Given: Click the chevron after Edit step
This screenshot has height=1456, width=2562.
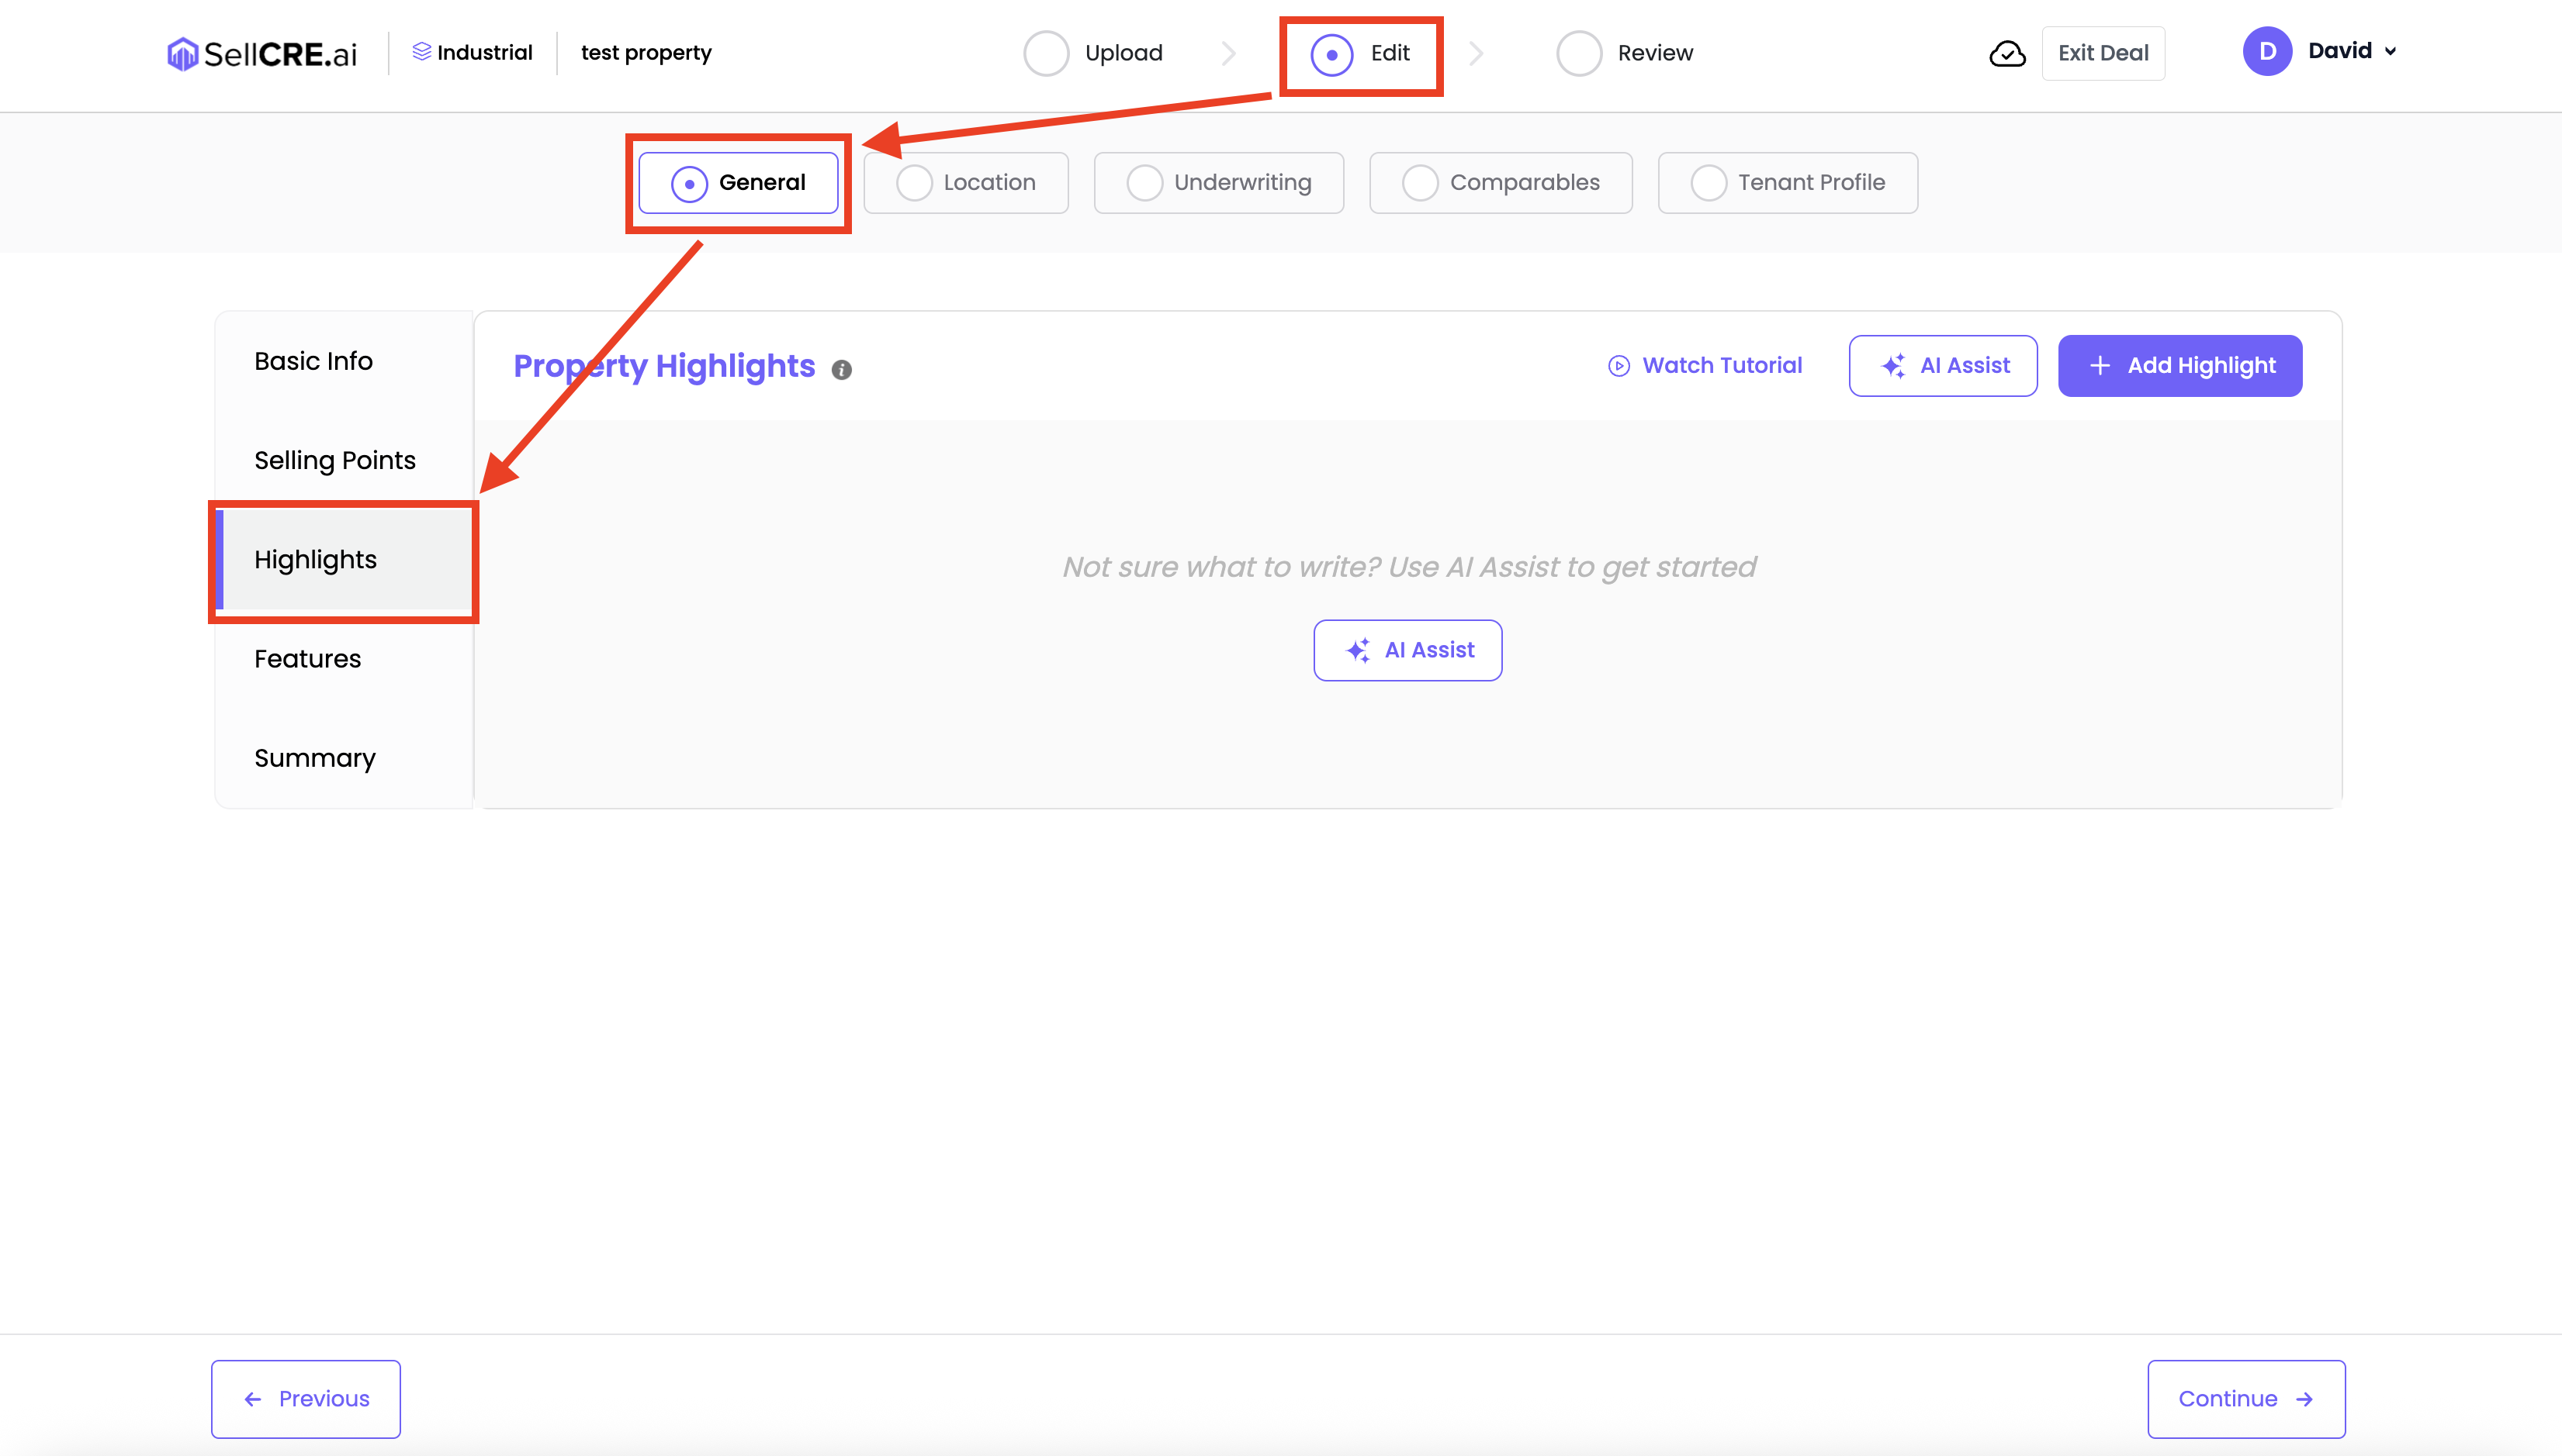Looking at the screenshot, I should click(x=1477, y=54).
